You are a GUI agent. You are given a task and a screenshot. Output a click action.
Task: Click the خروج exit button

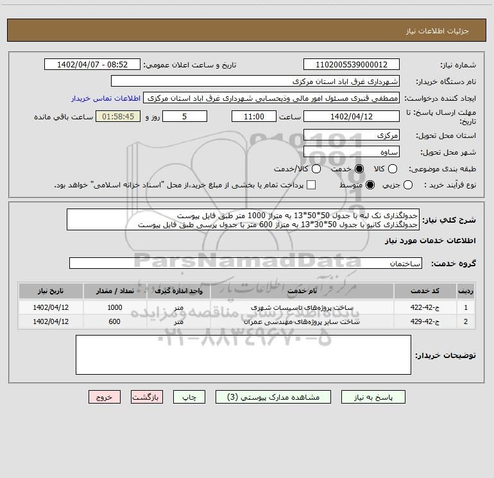coord(105,397)
